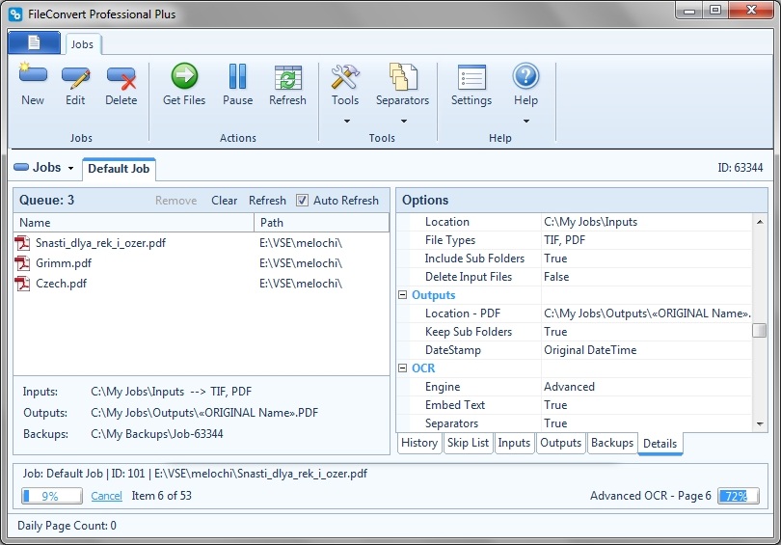Click the Delete Input Files False value
The height and width of the screenshot is (545, 781).
pos(556,277)
